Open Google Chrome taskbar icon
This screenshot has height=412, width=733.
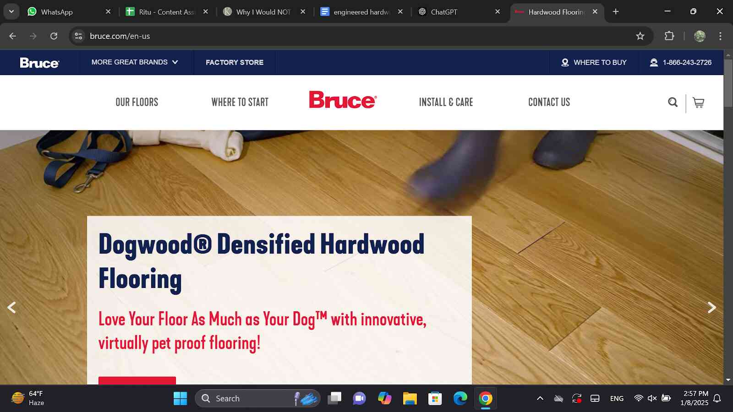486,399
